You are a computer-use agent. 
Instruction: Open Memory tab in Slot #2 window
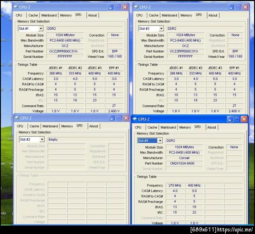point(67,126)
